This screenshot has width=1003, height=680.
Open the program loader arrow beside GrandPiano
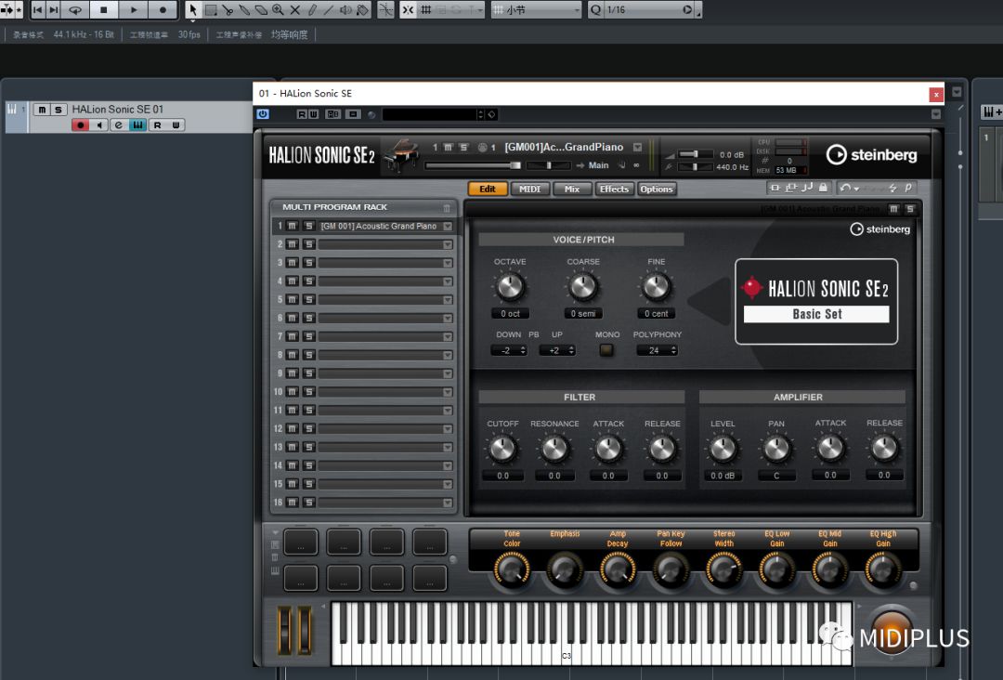click(x=638, y=147)
